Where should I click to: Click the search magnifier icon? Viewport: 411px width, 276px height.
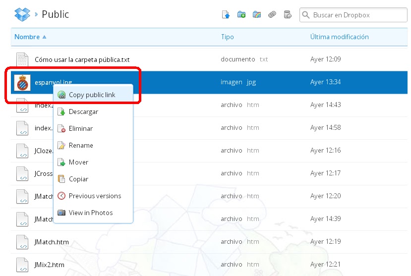coord(305,15)
